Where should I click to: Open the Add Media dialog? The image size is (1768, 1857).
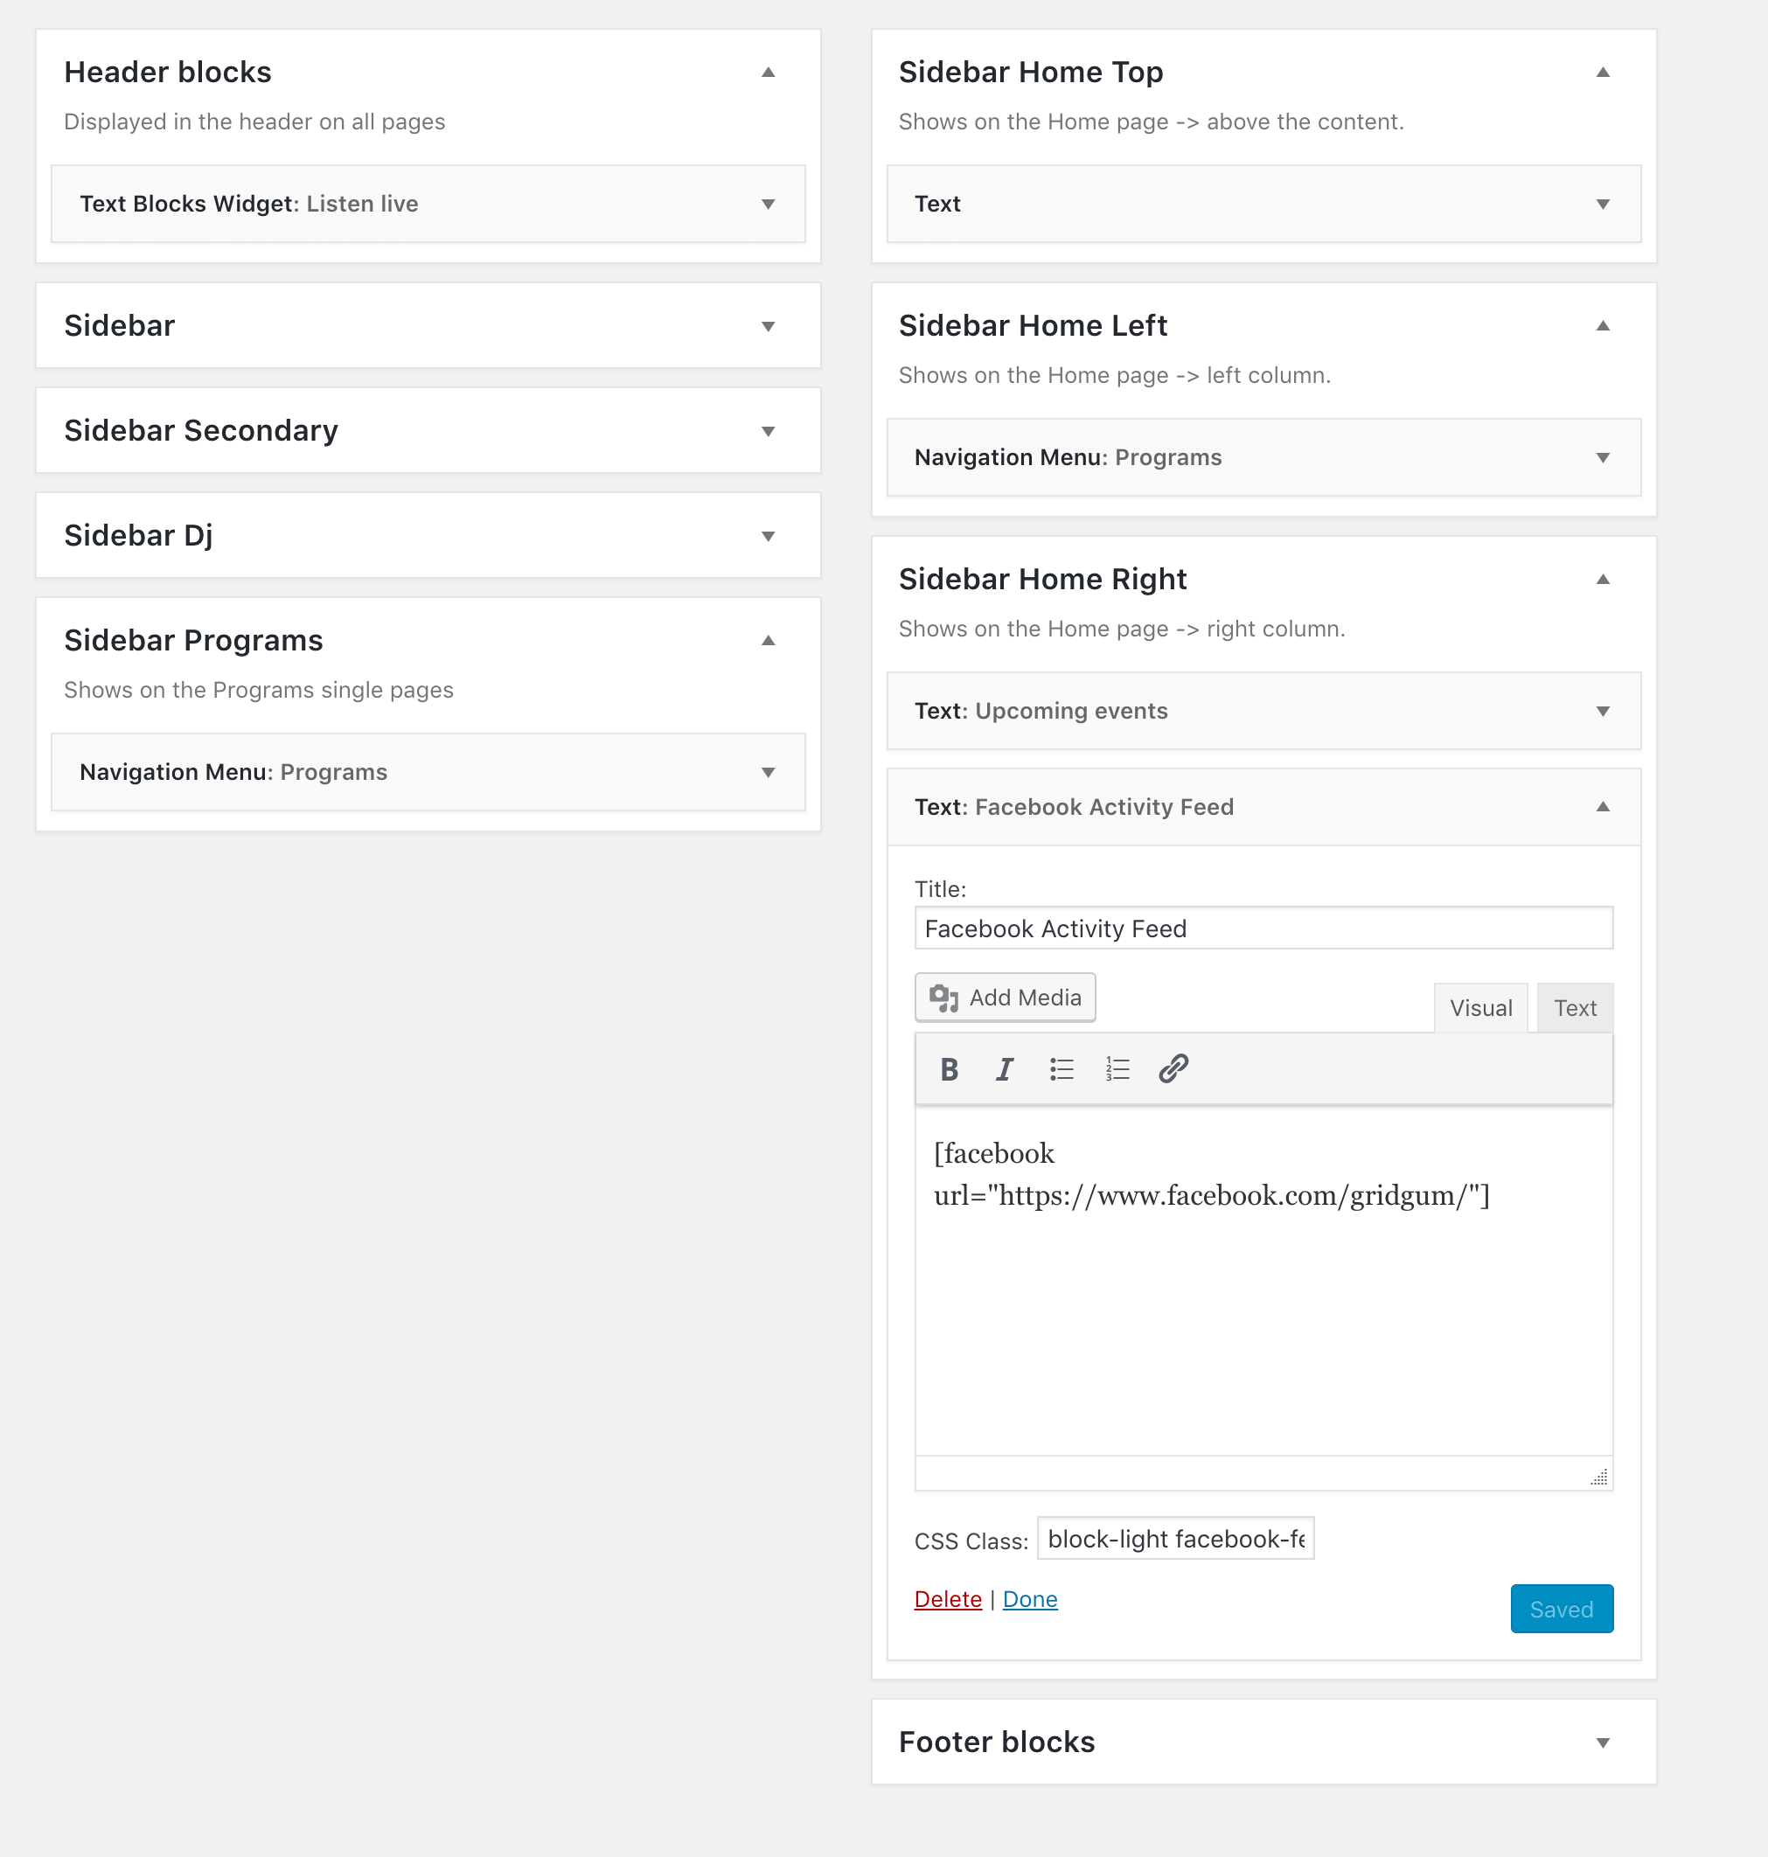(1005, 997)
